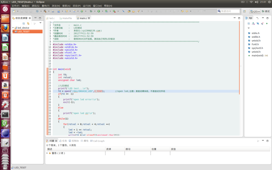Image resolution: width=272 pixels, height=170 pixels.
Task: Switch to the led.c editor tab
Action: click(x=52, y=18)
